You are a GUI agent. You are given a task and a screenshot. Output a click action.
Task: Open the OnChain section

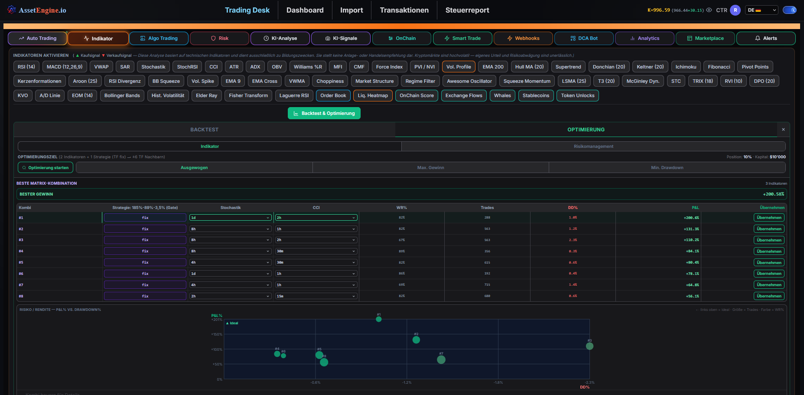[402, 38]
